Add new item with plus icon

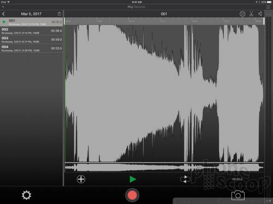(81, 179)
